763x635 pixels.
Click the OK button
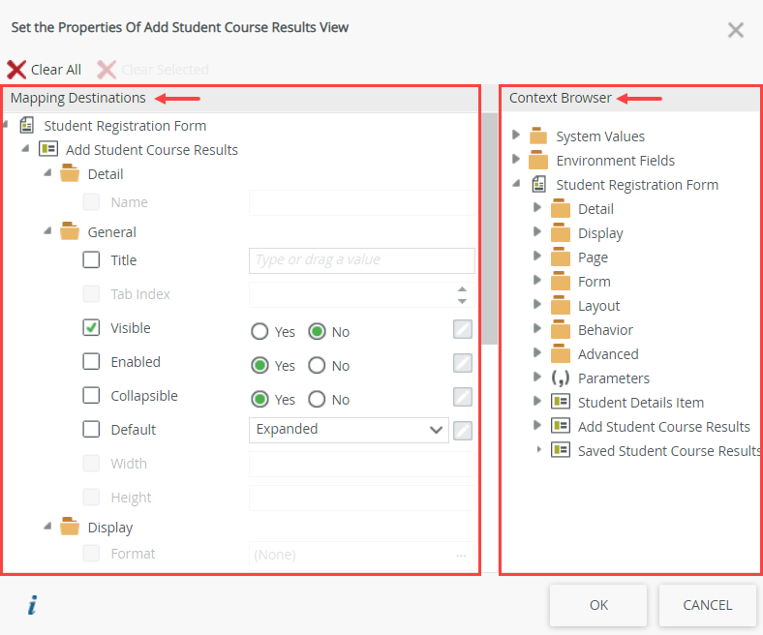tap(598, 605)
